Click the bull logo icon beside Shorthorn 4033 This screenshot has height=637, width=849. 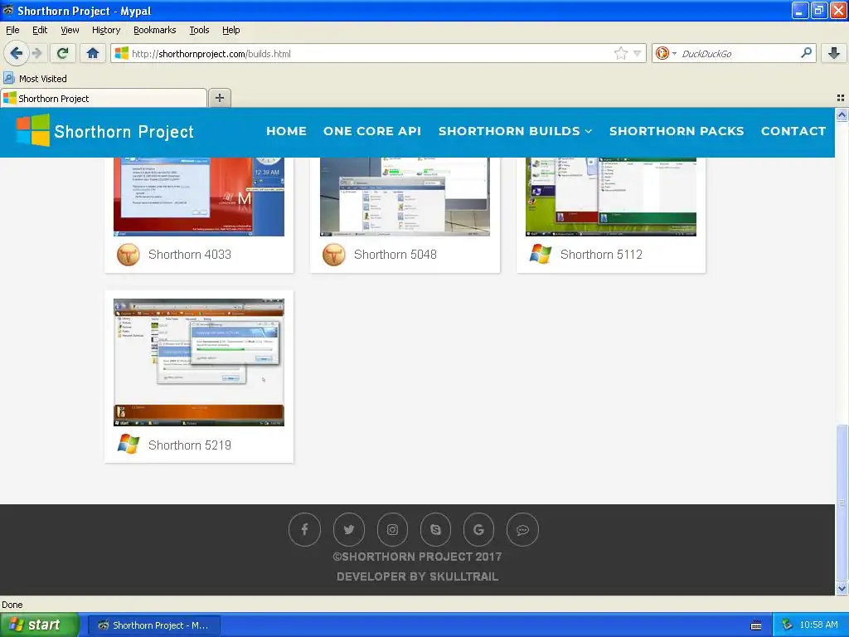pyautogui.click(x=129, y=254)
